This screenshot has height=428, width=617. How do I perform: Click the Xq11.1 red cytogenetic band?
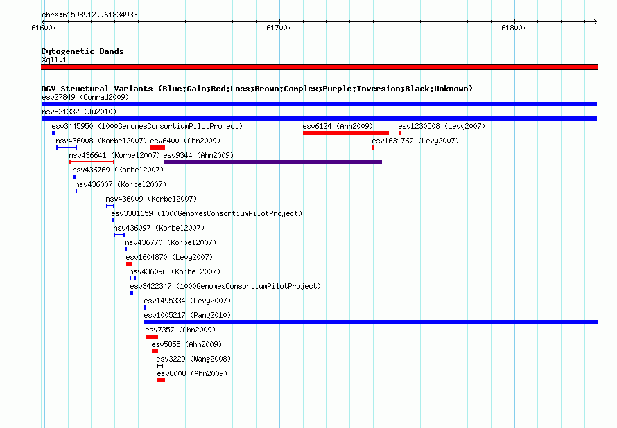click(x=319, y=67)
